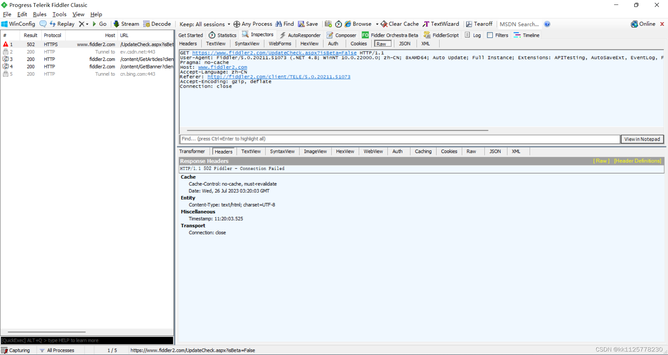This screenshot has height=355, width=668.
Task: Switch to the AutoResponder tab
Action: click(x=300, y=35)
